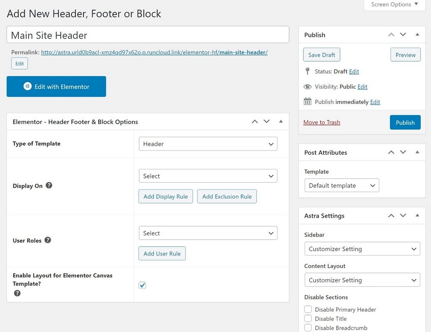Move the Post Attributes box down
The width and height of the screenshot is (431, 332).
(403, 152)
